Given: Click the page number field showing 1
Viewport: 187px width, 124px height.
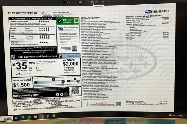Looking at the screenshot, I should pos(65,2).
